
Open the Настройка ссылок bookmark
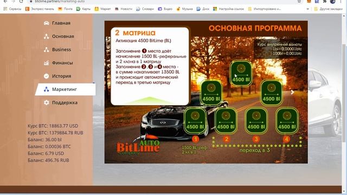(228, 9)
